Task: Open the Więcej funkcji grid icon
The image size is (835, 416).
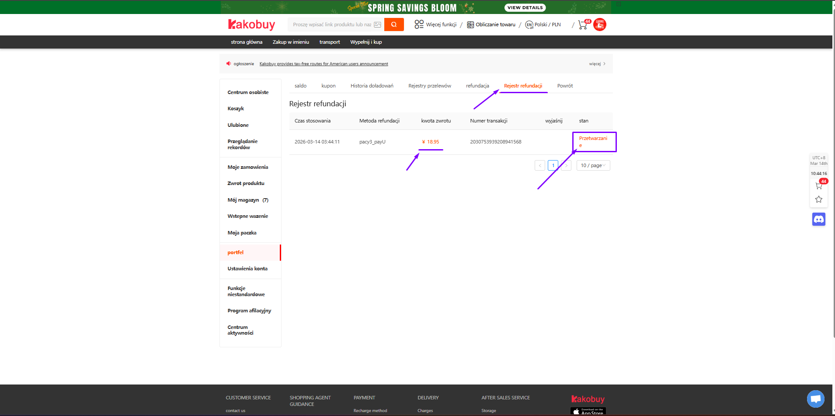Action: point(418,24)
